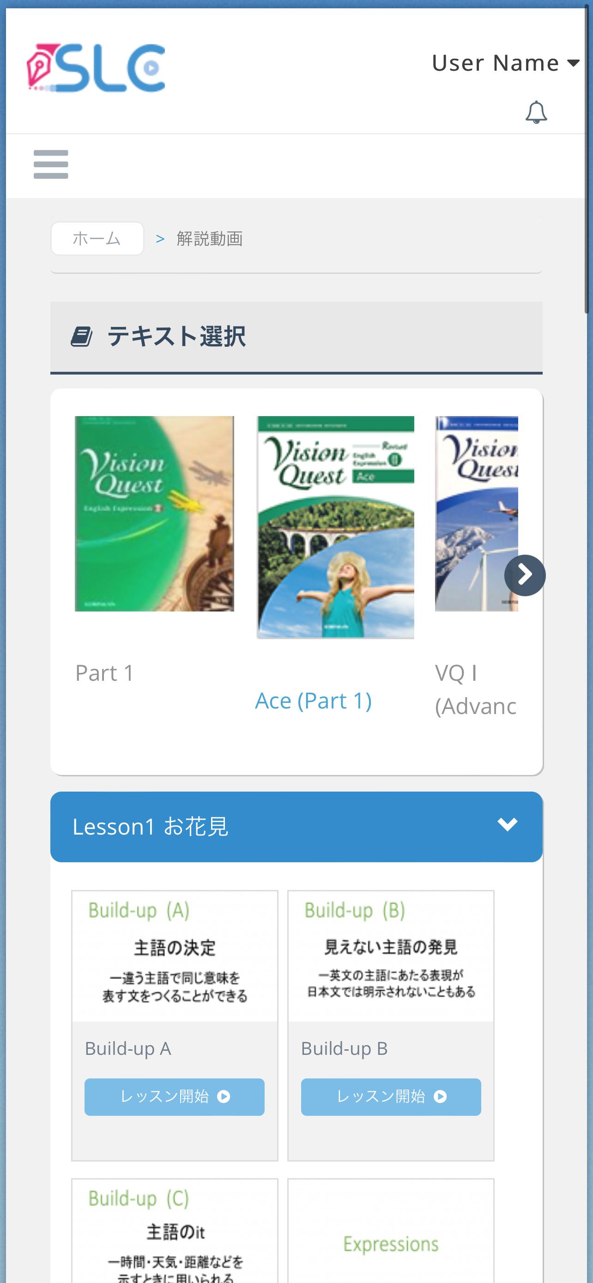593x1283 pixels.
Task: Select the VQ I Advanced textbook cover
Action: (x=477, y=514)
